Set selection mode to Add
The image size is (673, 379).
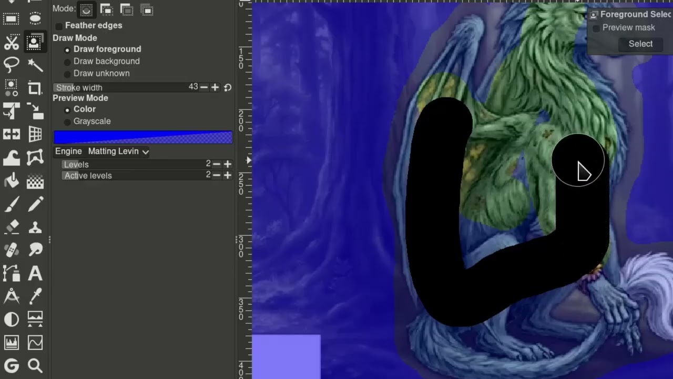tap(106, 9)
